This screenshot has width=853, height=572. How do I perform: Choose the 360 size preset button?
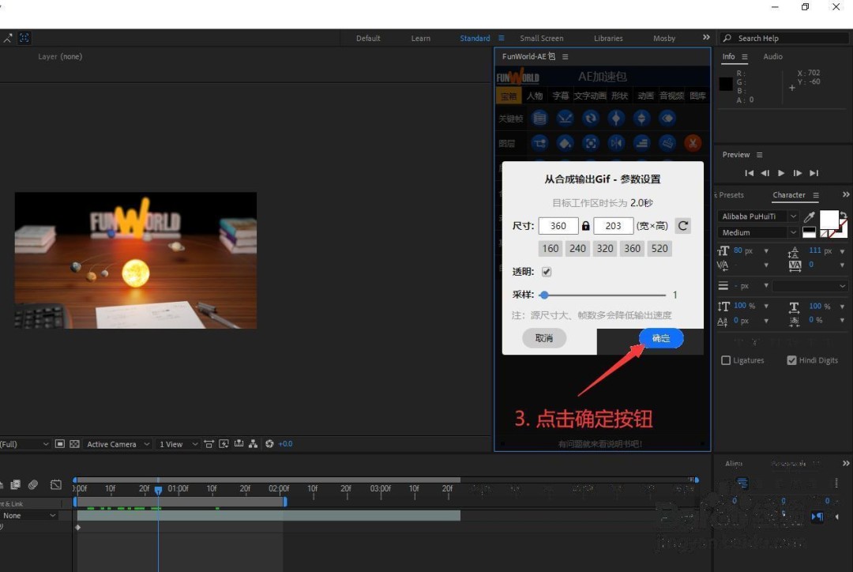point(632,248)
